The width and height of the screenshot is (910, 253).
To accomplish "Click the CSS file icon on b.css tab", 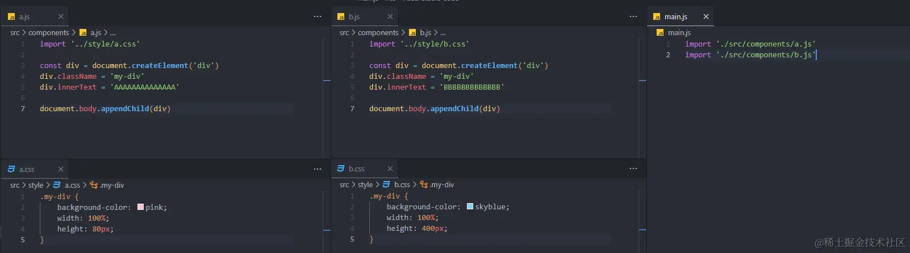I will pos(341,168).
